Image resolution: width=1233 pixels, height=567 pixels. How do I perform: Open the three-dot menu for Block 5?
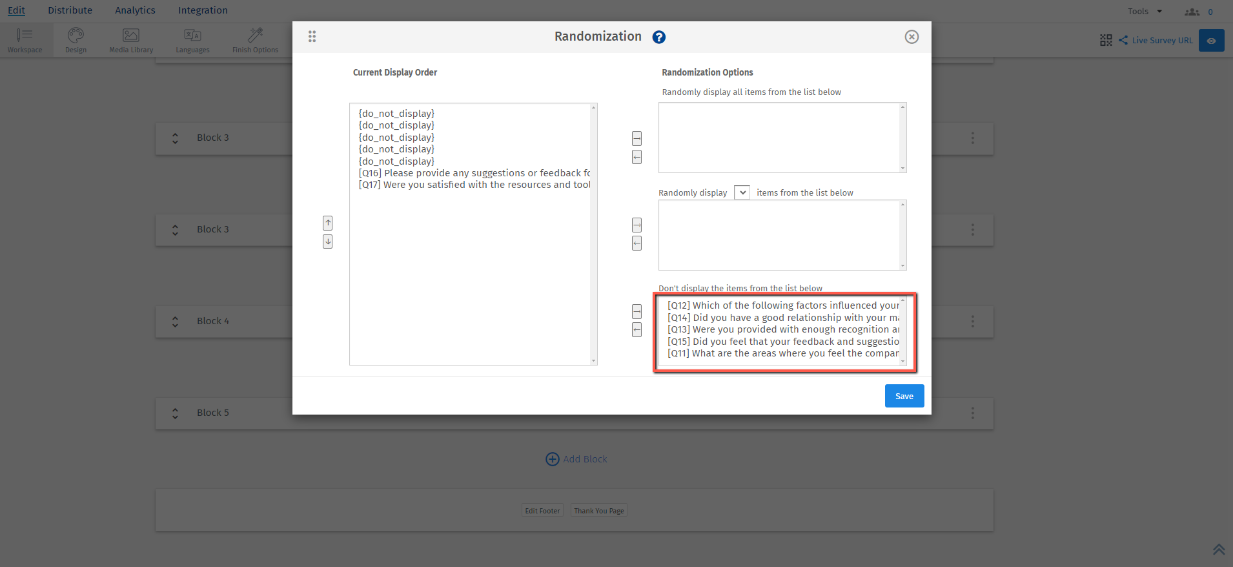(x=973, y=413)
